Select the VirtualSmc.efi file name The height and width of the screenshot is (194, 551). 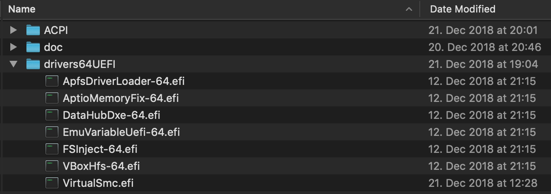[x=98, y=183]
